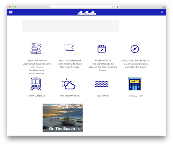173x146 pixels.
Task: Open LEARN OUR HISTORY link
Action: pyautogui.click(x=37, y=60)
